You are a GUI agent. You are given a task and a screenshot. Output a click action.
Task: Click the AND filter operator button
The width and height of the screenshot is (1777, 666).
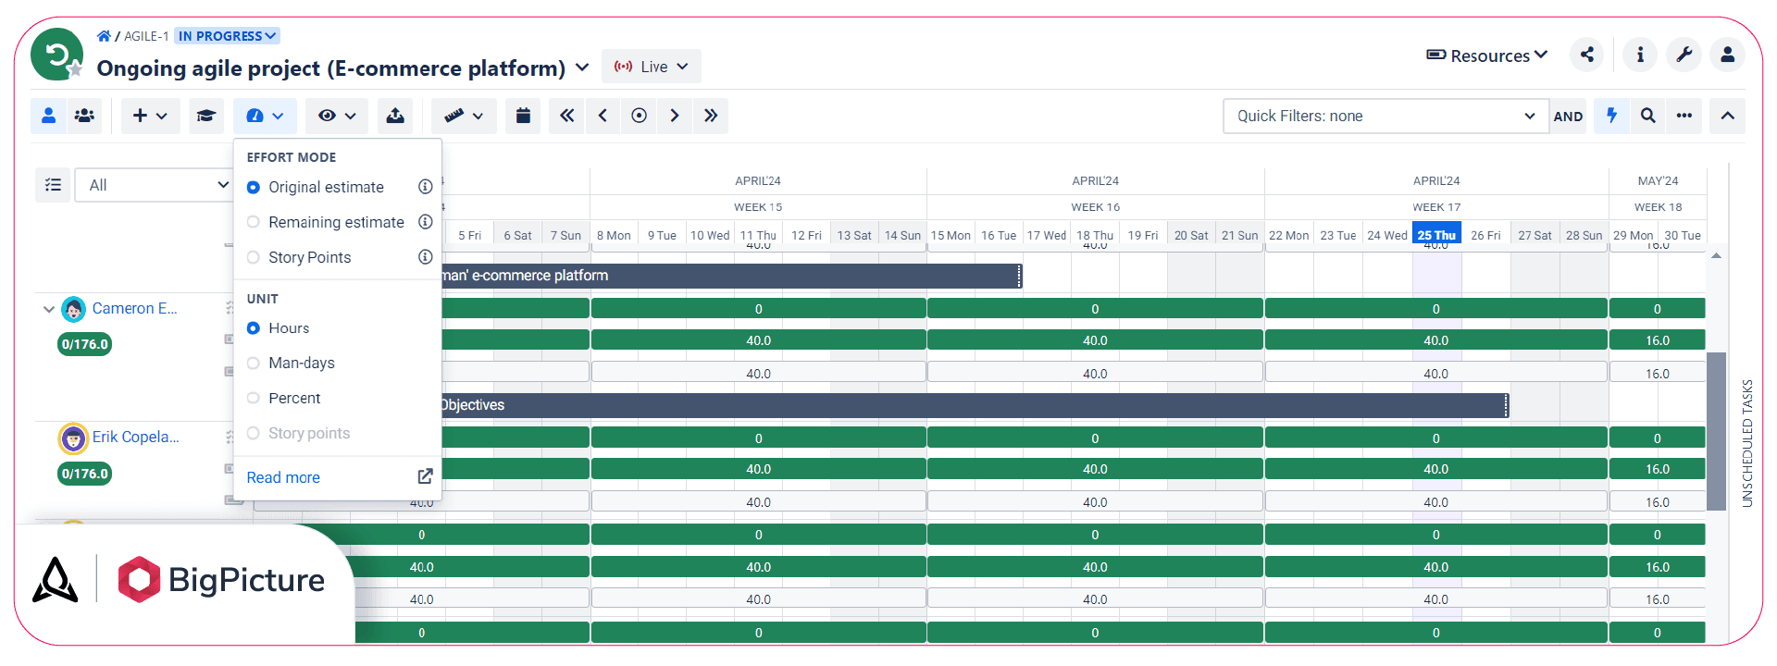pos(1568,116)
